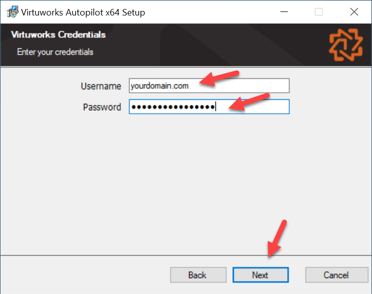Click the installer icon in title bar
The image size is (372, 294).
tap(13, 11)
